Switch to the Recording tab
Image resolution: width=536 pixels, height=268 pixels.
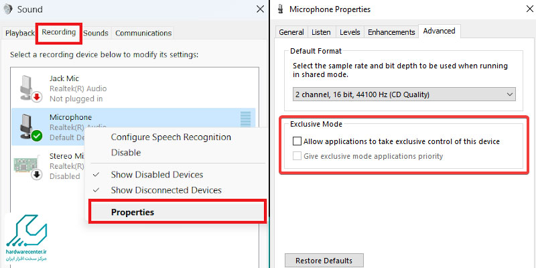[59, 32]
